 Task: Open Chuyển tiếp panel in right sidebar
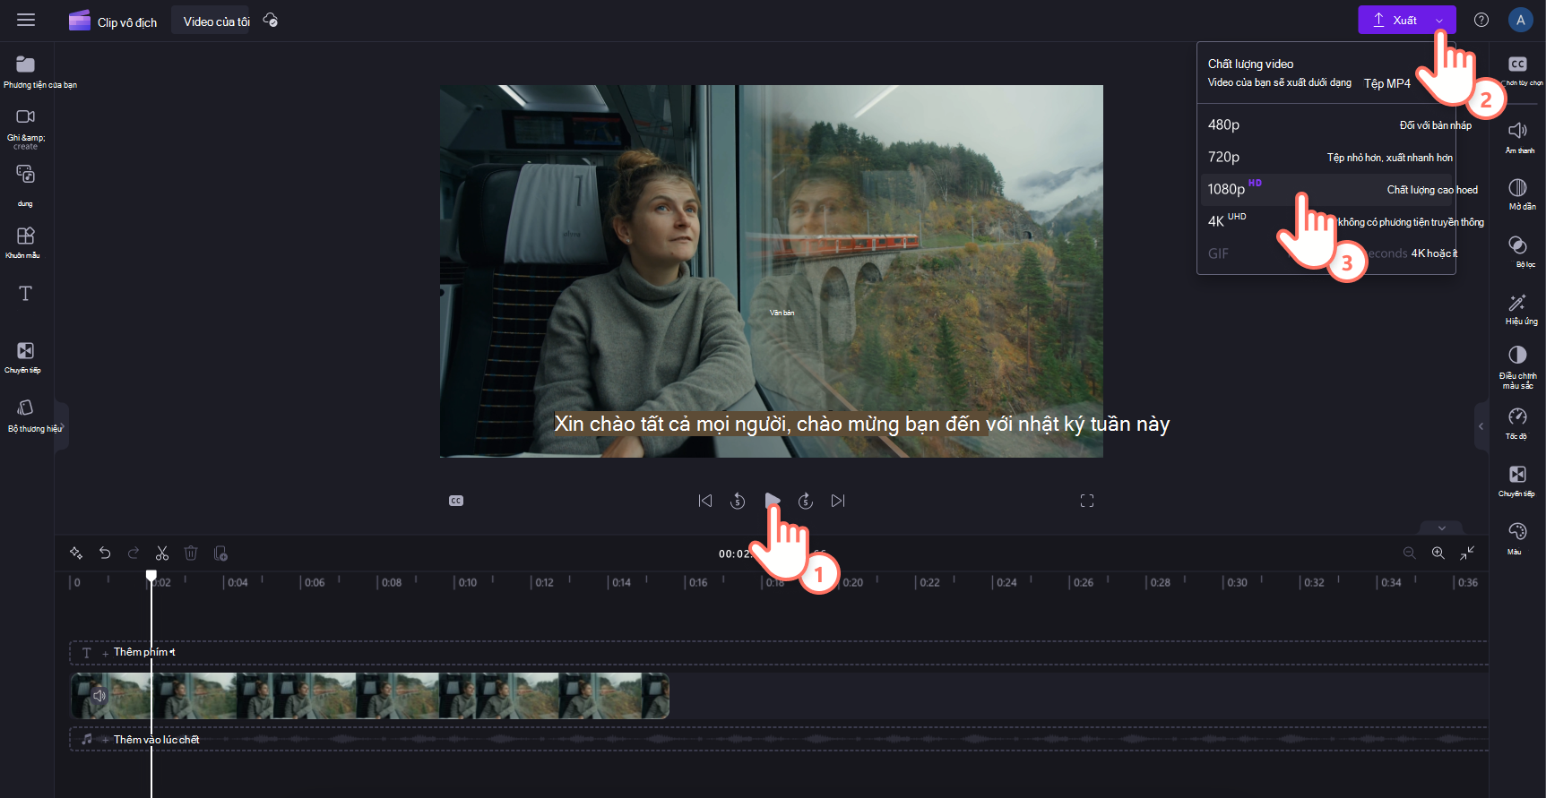1517,480
